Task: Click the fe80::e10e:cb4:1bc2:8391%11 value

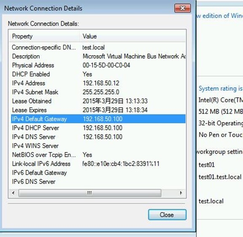Action: pos(121,164)
